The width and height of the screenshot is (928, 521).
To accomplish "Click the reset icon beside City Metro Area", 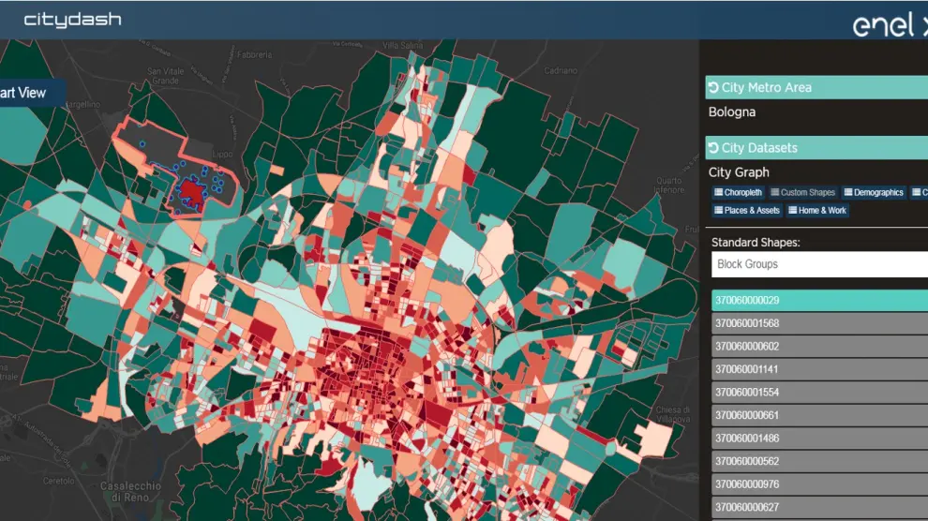I will 714,88.
